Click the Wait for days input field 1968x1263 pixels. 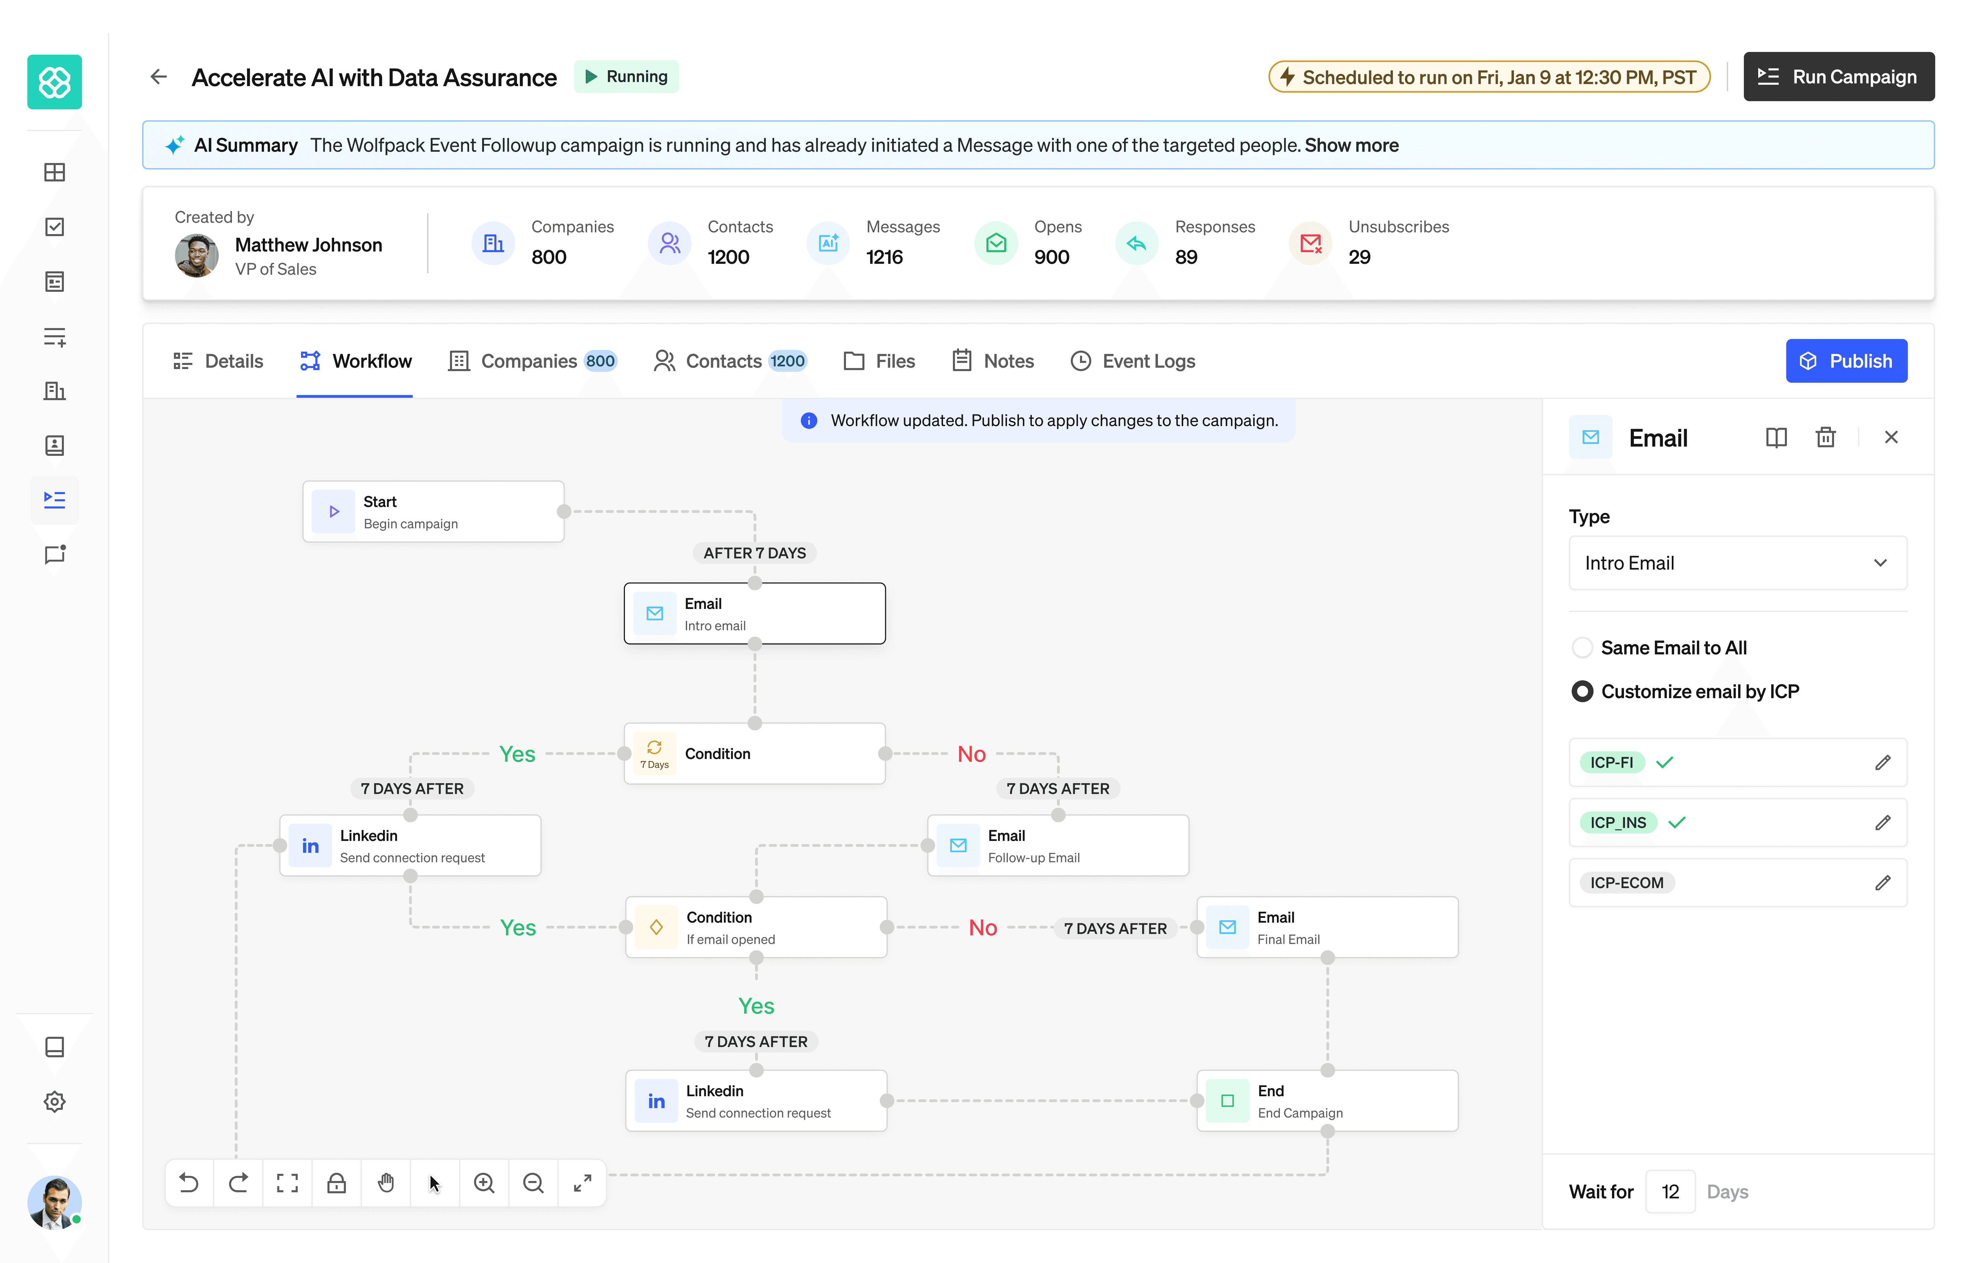[1670, 1192]
